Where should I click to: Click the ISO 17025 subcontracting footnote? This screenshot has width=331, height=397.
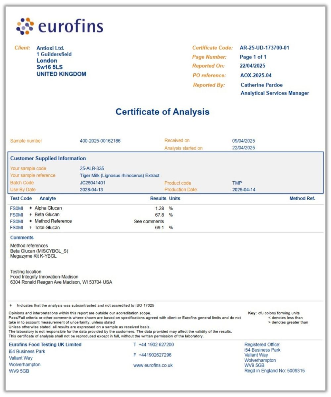tap(82, 306)
